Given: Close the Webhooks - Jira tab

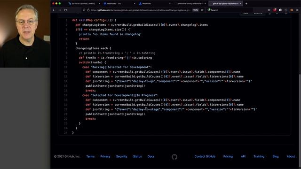Looking at the screenshot, I should pos(135,3).
